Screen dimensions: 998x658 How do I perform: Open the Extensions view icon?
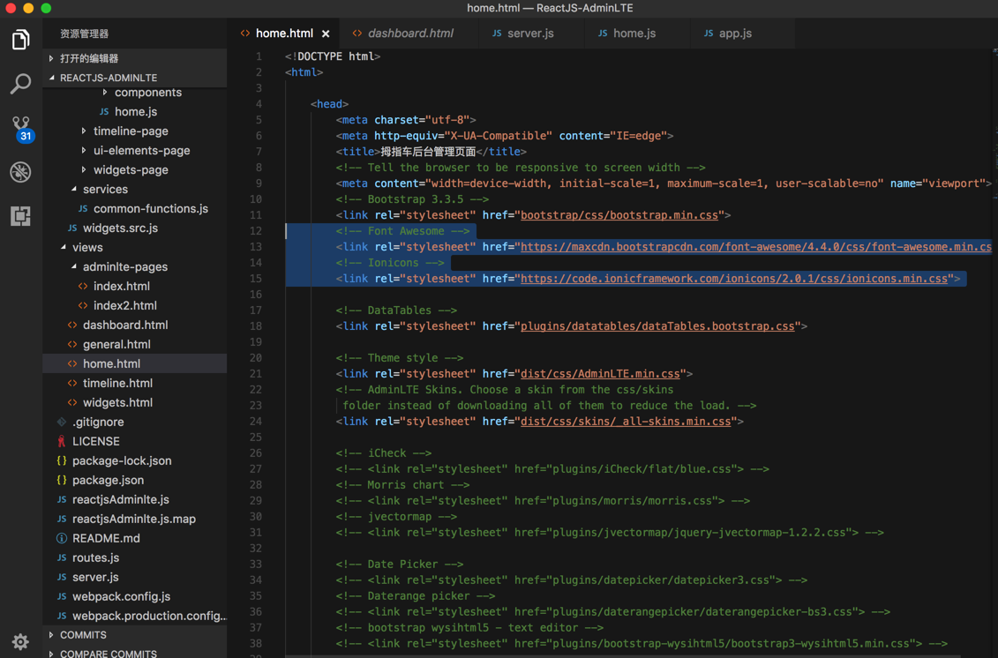click(20, 216)
